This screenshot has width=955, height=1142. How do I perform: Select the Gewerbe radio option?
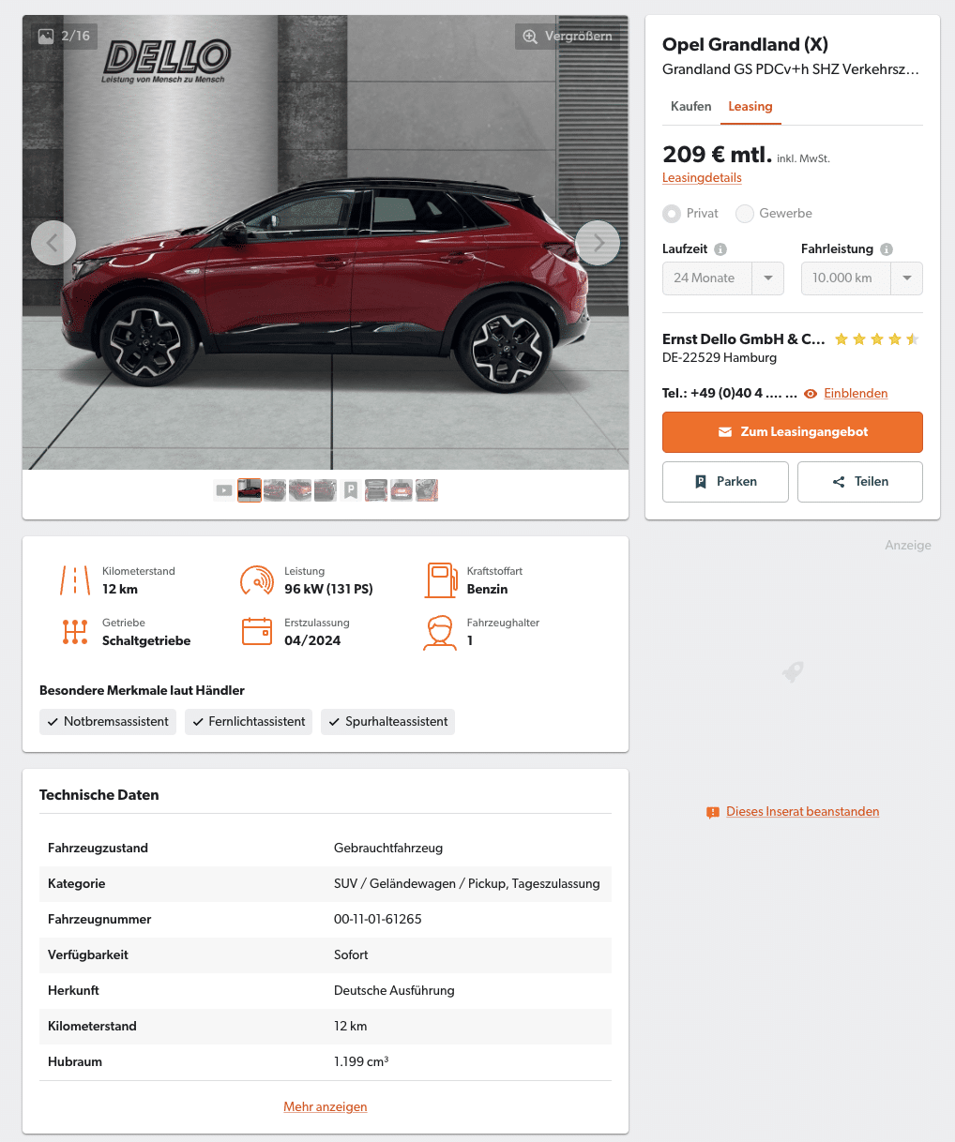[745, 214]
